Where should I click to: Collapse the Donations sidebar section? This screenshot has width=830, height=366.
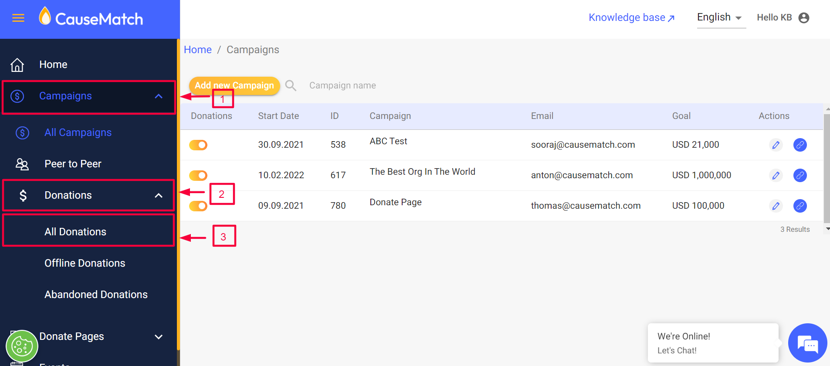tap(159, 195)
